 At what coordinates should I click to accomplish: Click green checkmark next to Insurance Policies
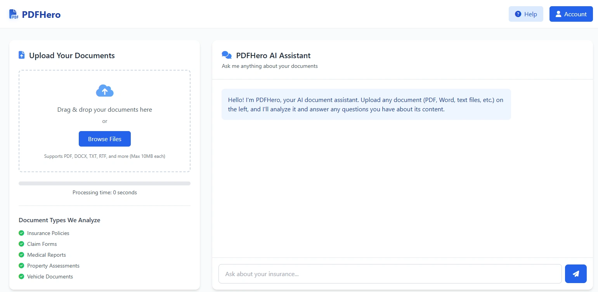21,233
